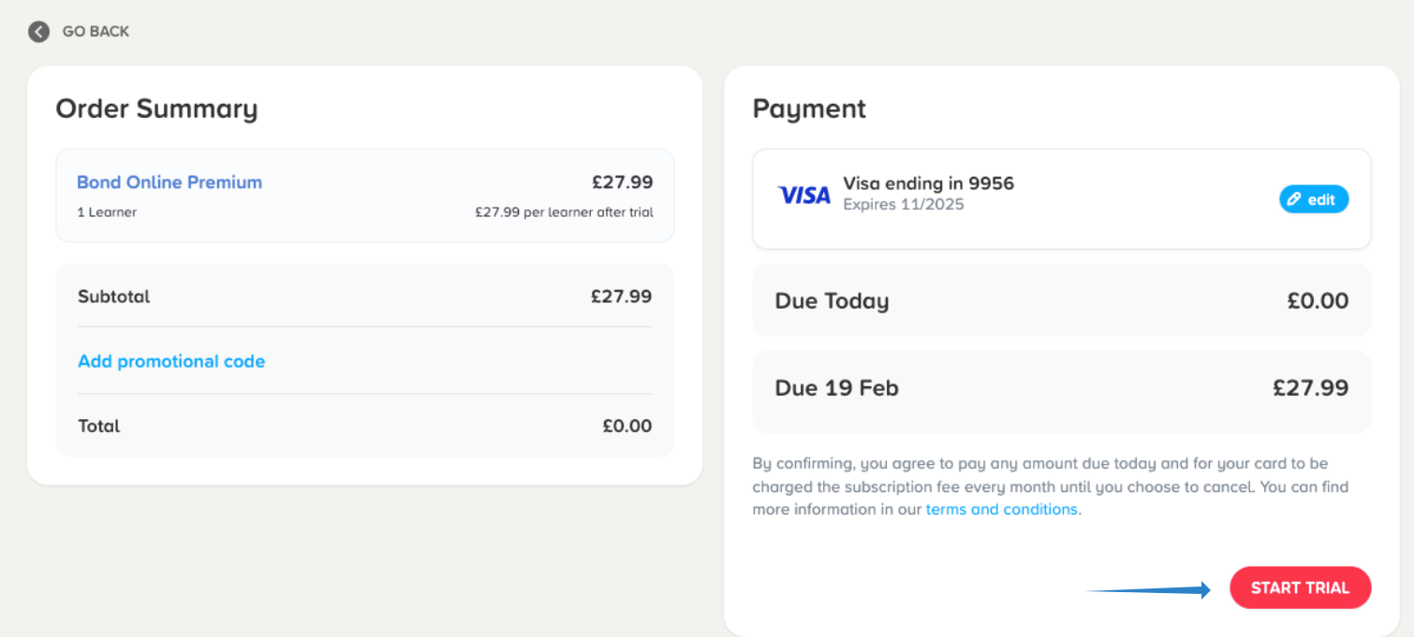Click the Visa ending in 9956 text
Image resolution: width=1414 pixels, height=637 pixels.
click(x=928, y=183)
